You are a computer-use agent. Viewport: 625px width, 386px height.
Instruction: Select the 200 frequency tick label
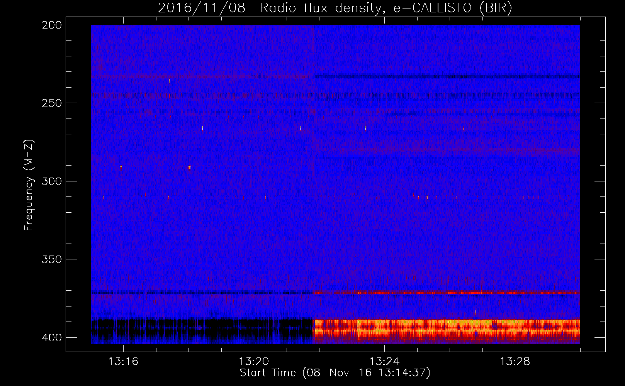[x=51, y=25]
